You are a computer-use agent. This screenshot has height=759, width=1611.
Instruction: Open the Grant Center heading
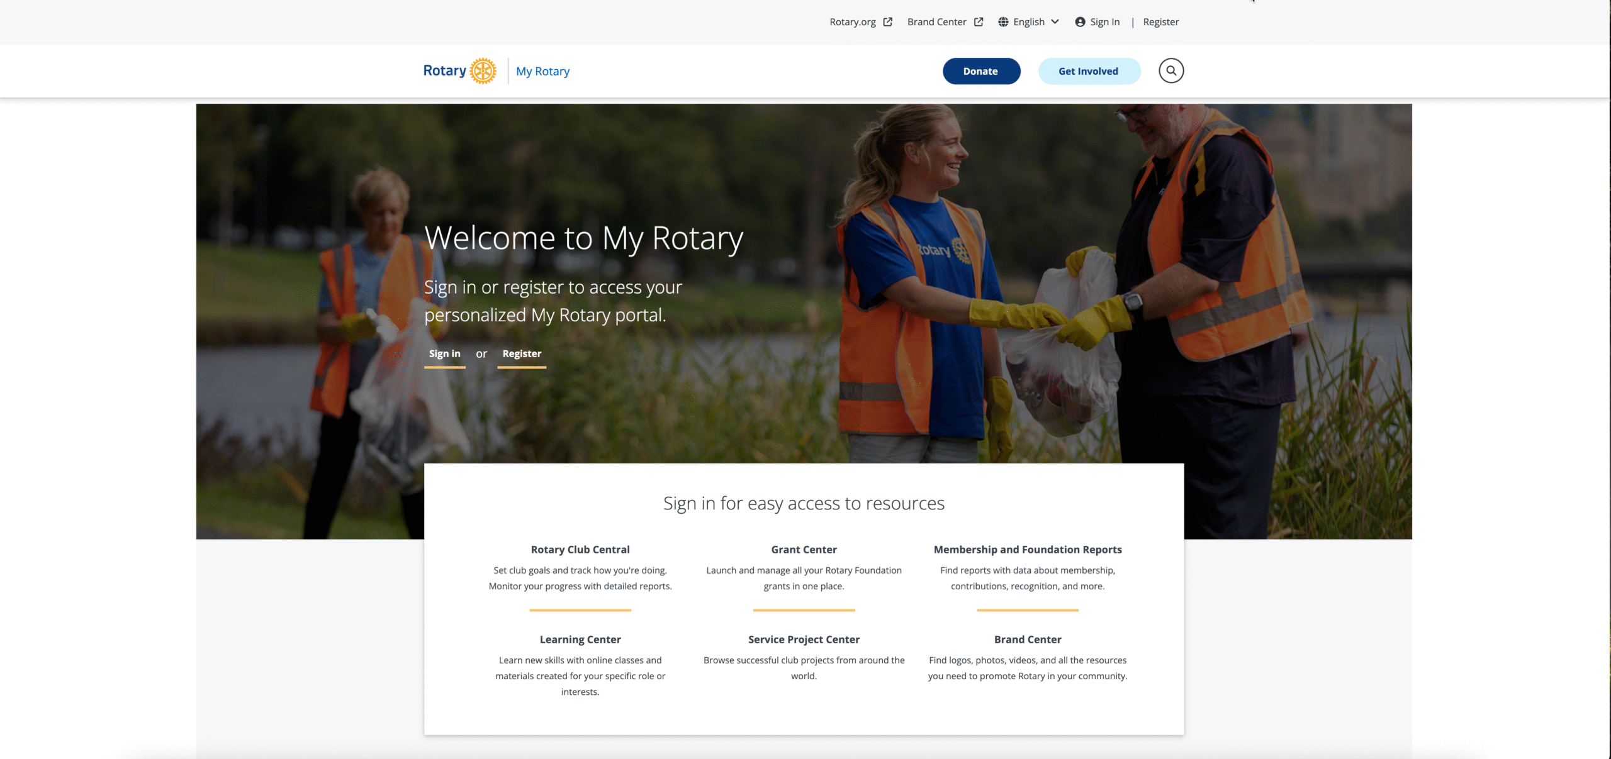(804, 550)
